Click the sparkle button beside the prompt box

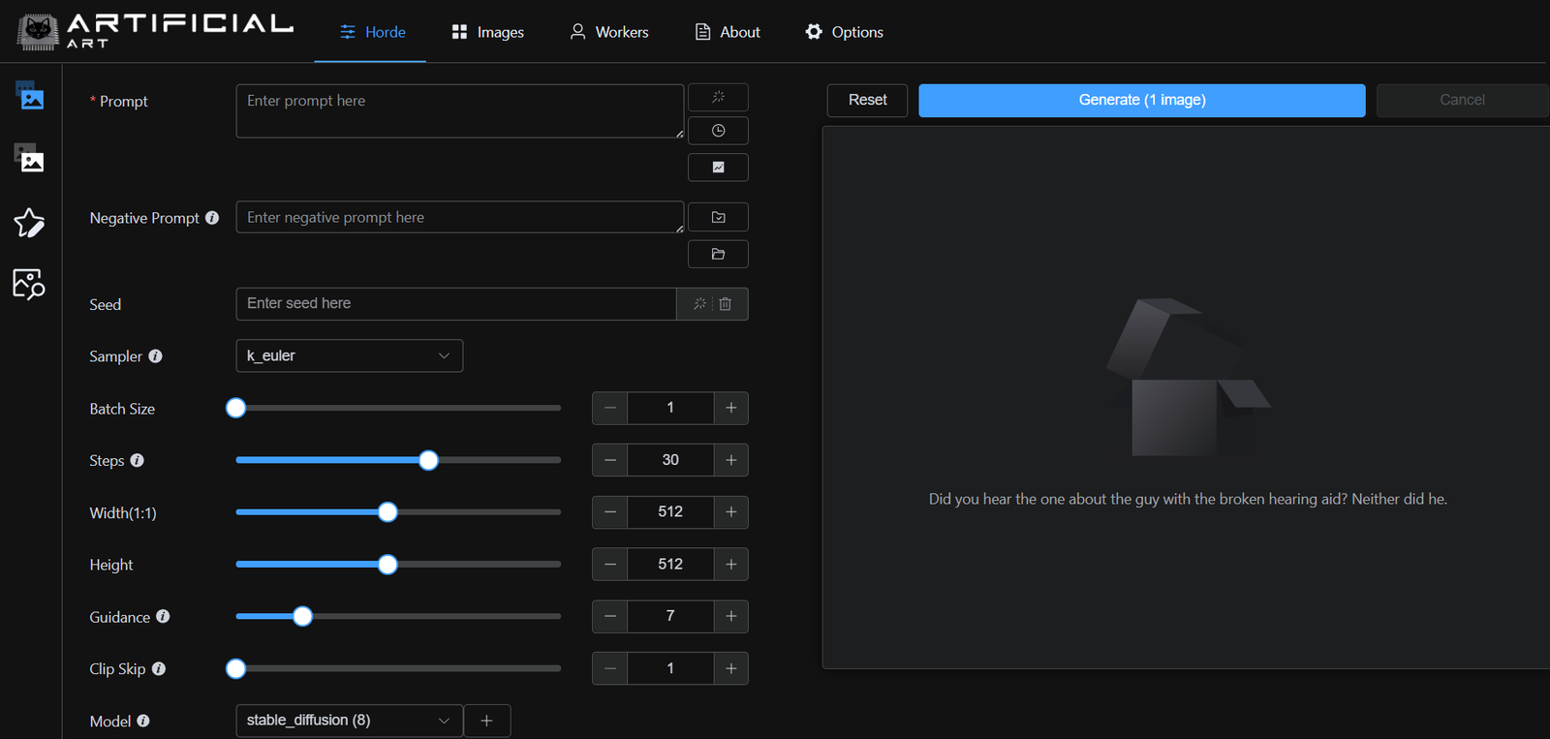(718, 97)
